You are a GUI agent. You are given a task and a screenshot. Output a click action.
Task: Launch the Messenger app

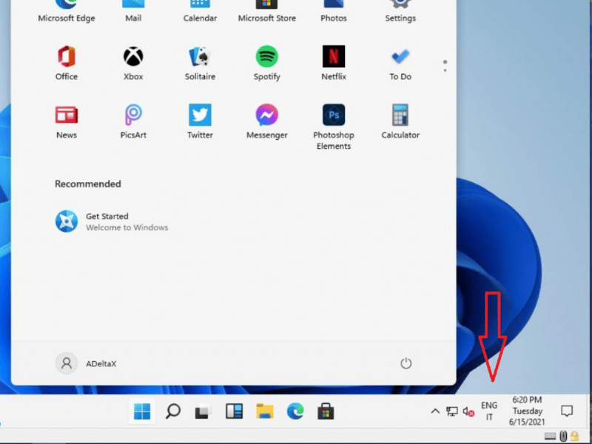266,115
